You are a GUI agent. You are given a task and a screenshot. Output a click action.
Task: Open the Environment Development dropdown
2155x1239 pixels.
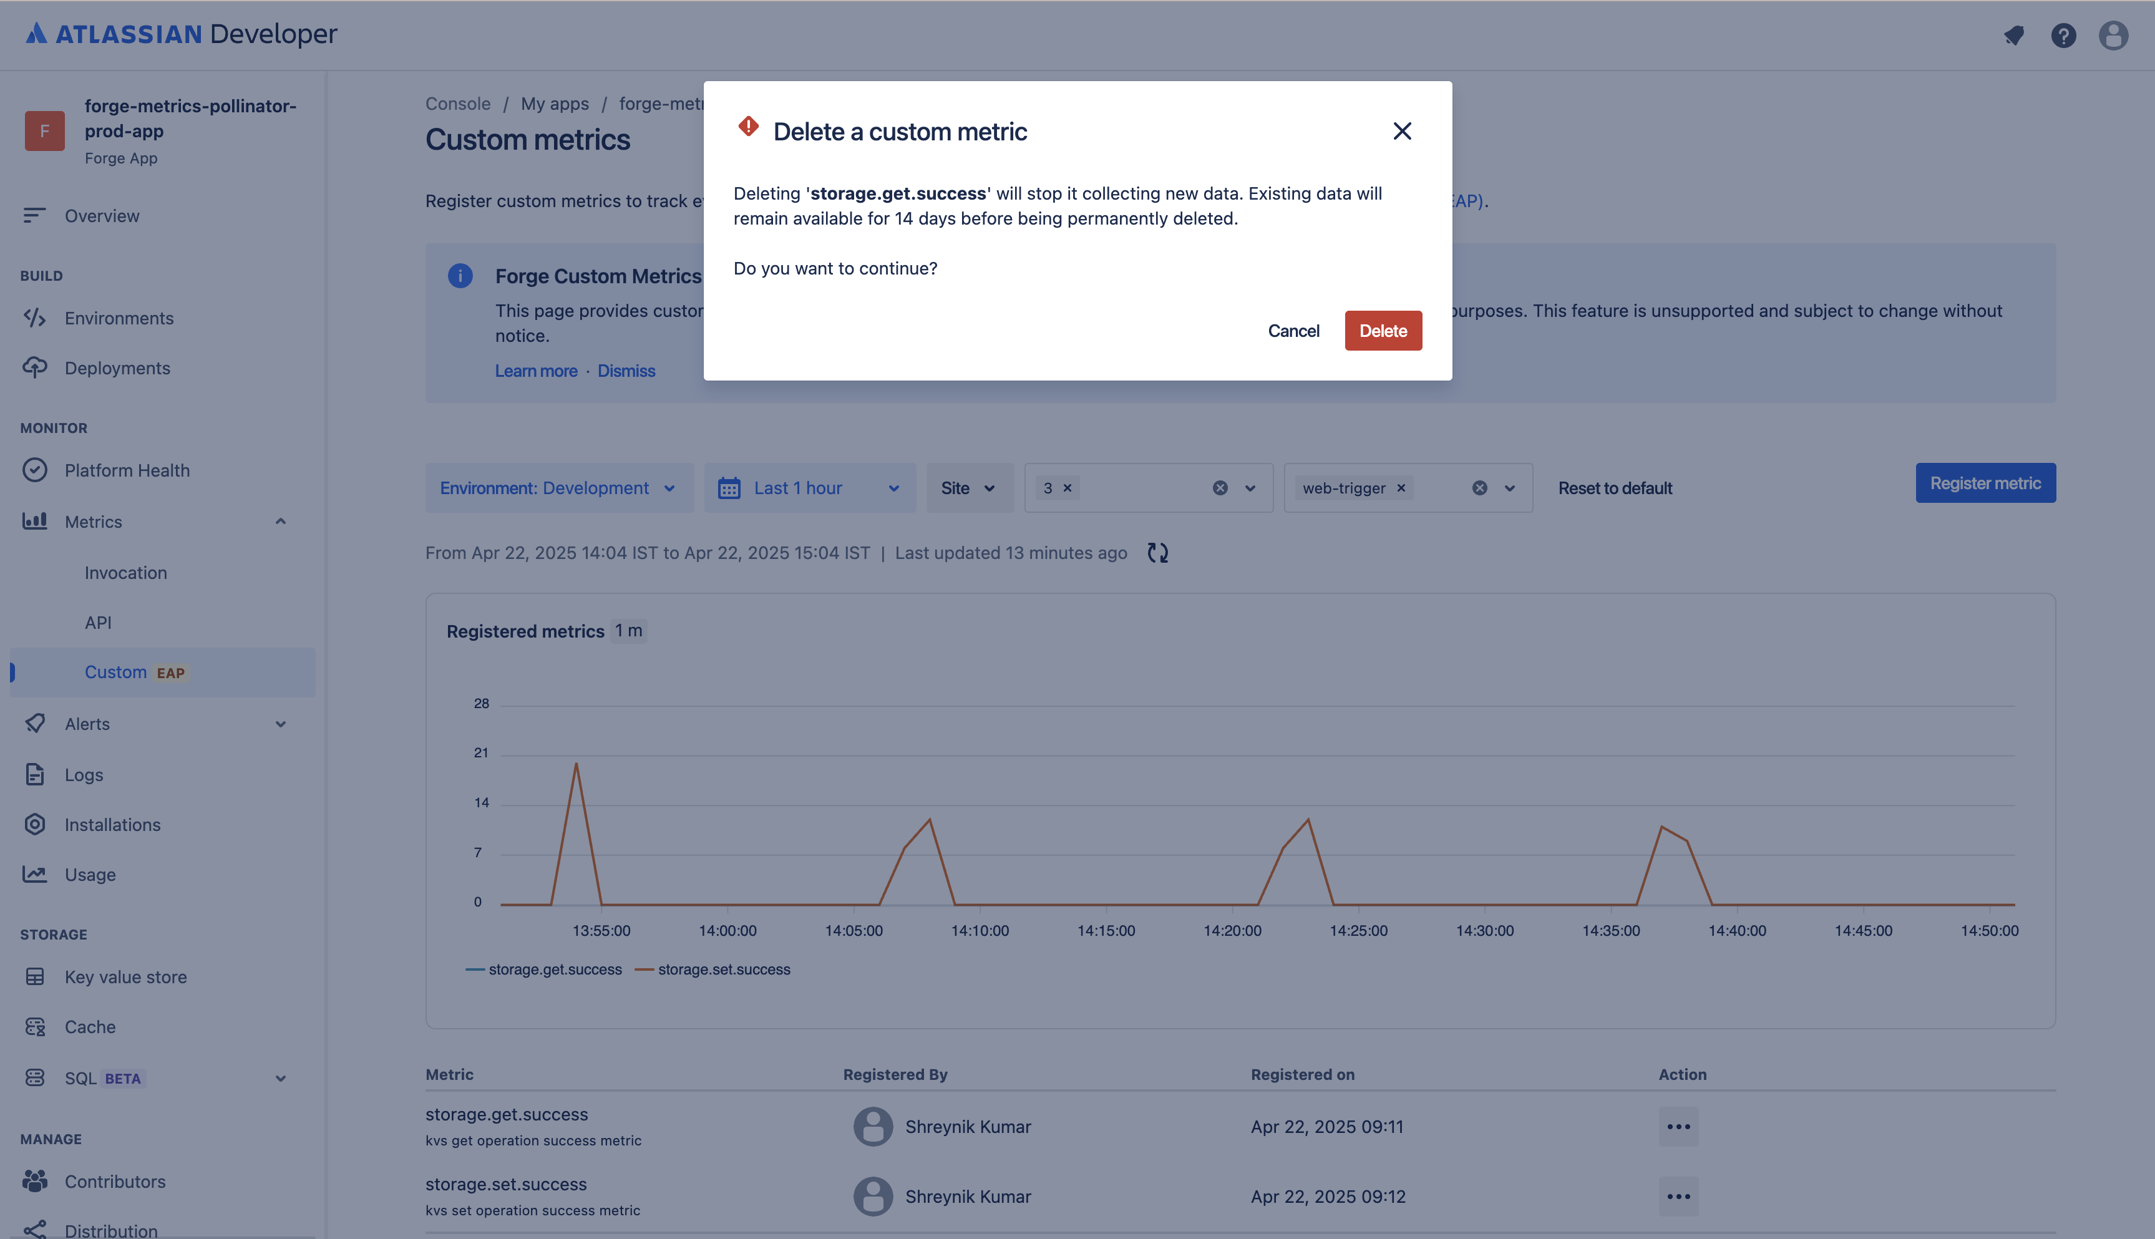point(558,488)
